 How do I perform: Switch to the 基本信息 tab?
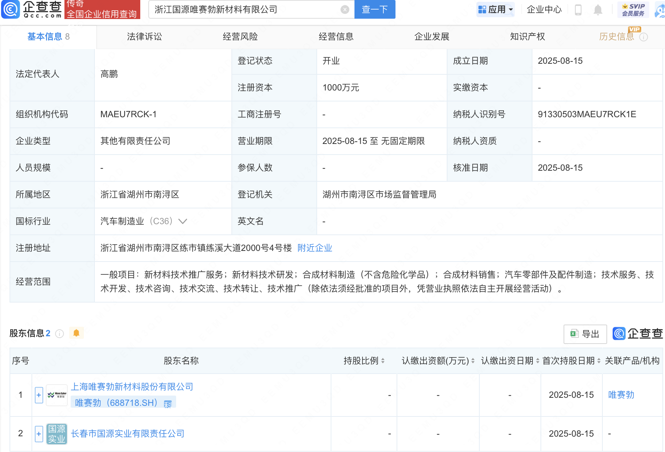coord(48,37)
